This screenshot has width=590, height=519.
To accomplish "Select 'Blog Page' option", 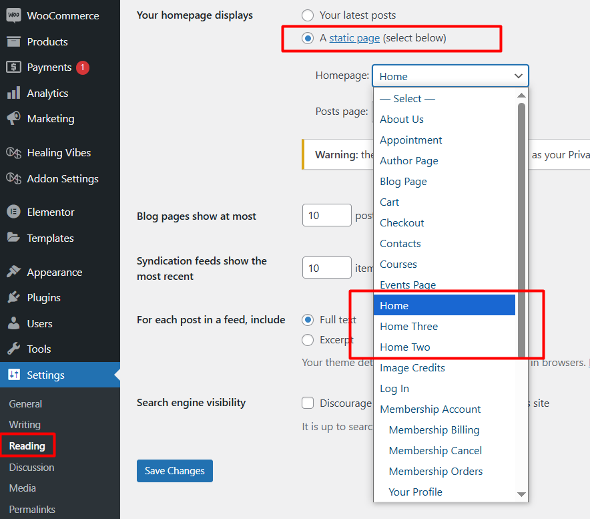I will pos(445,182).
